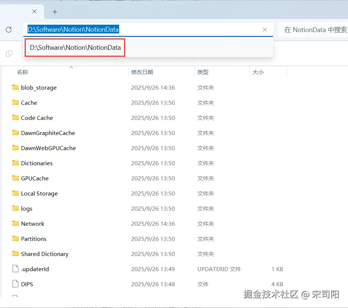Click the 文件夹 type cell of Cache
Image resolution: width=348 pixels, height=308 pixels.
pos(206,103)
